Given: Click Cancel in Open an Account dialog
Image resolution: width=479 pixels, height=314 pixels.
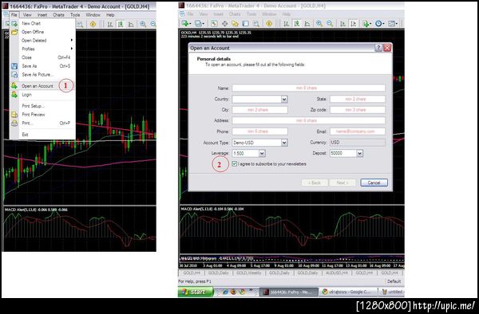Looking at the screenshot, I should click(x=374, y=183).
